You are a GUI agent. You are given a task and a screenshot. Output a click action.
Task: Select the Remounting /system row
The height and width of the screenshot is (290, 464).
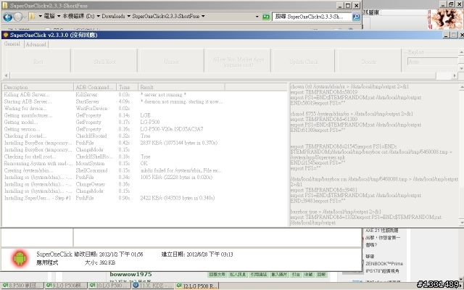click(x=114, y=163)
